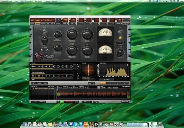Step to the next preset with the down arrow
Viewport: 184px width, 128px height.
click(58, 21)
